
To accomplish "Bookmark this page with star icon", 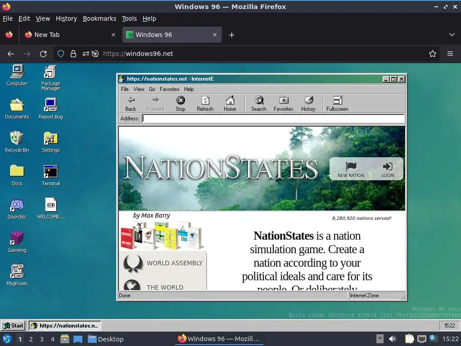I will pos(433,54).
